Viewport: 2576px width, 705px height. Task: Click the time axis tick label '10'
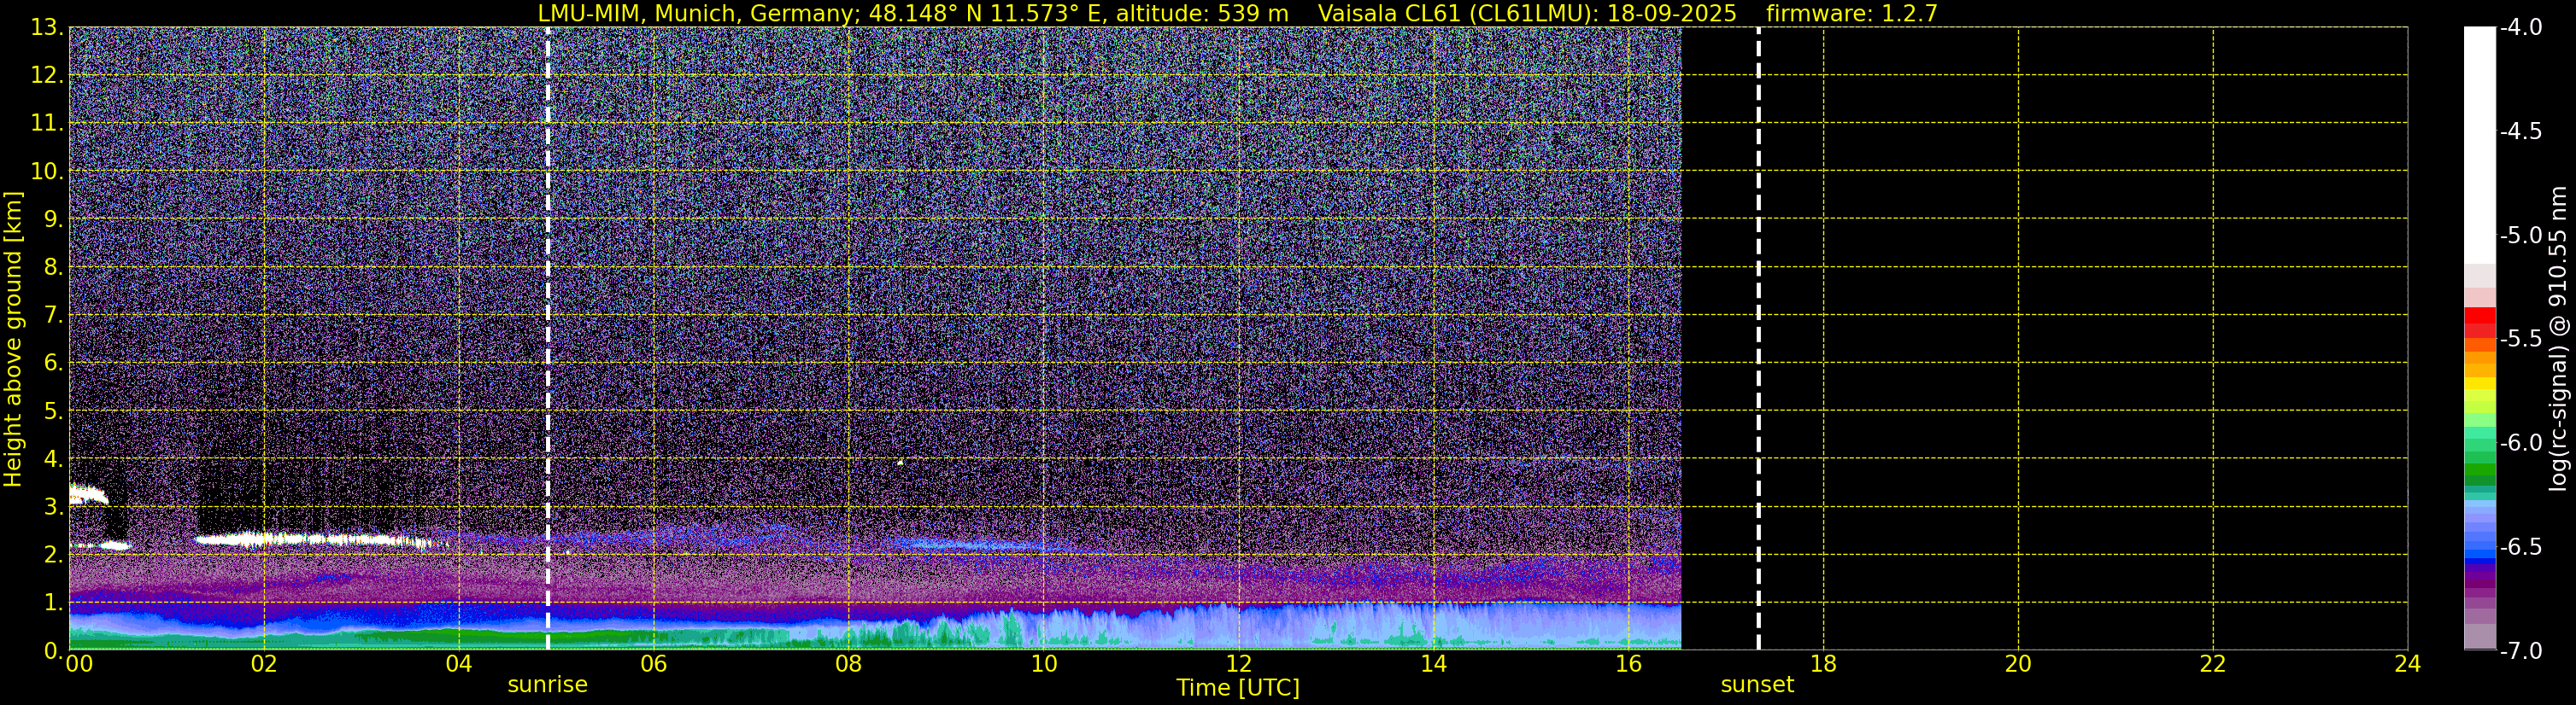(1043, 663)
